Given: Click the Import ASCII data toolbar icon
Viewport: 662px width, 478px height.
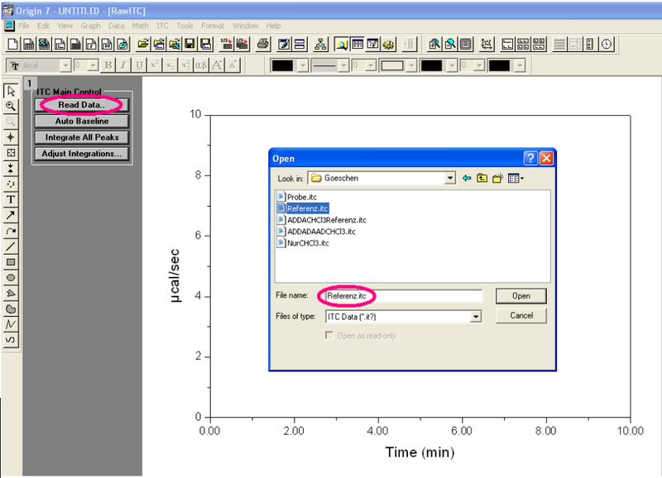Looking at the screenshot, I should pos(227,44).
